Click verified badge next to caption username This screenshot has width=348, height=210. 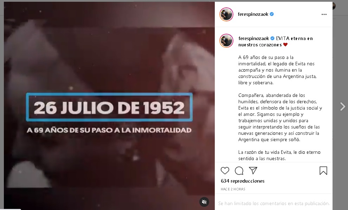[x=272, y=38]
